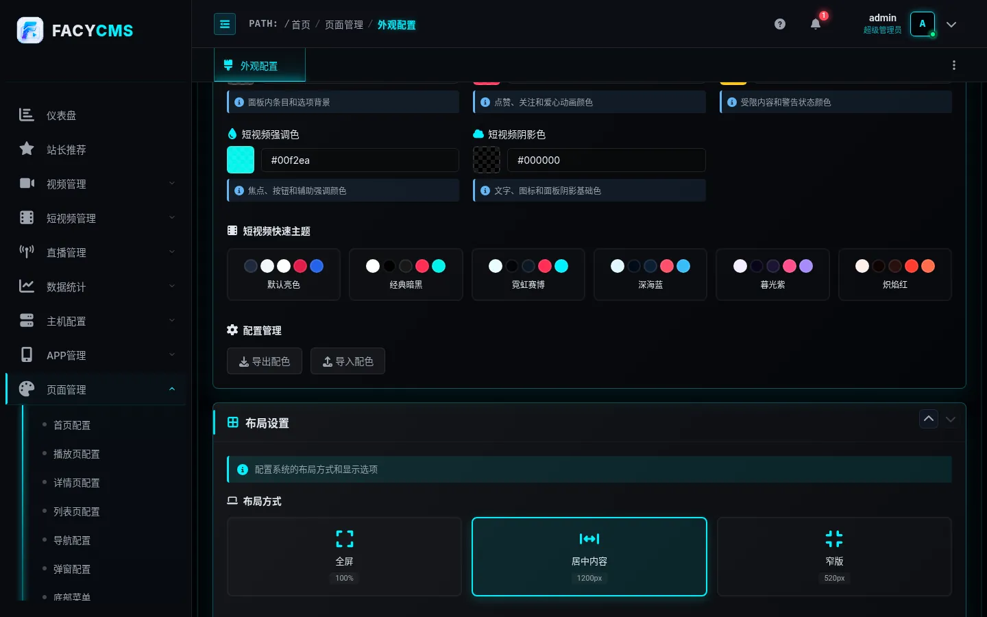
Task: Expand the 短视频管理 submenu arrow
Action: 172,217
